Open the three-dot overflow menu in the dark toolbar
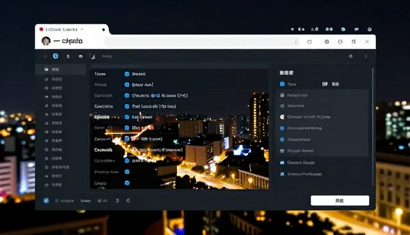The width and height of the screenshot is (410, 235). pyautogui.click(x=366, y=56)
